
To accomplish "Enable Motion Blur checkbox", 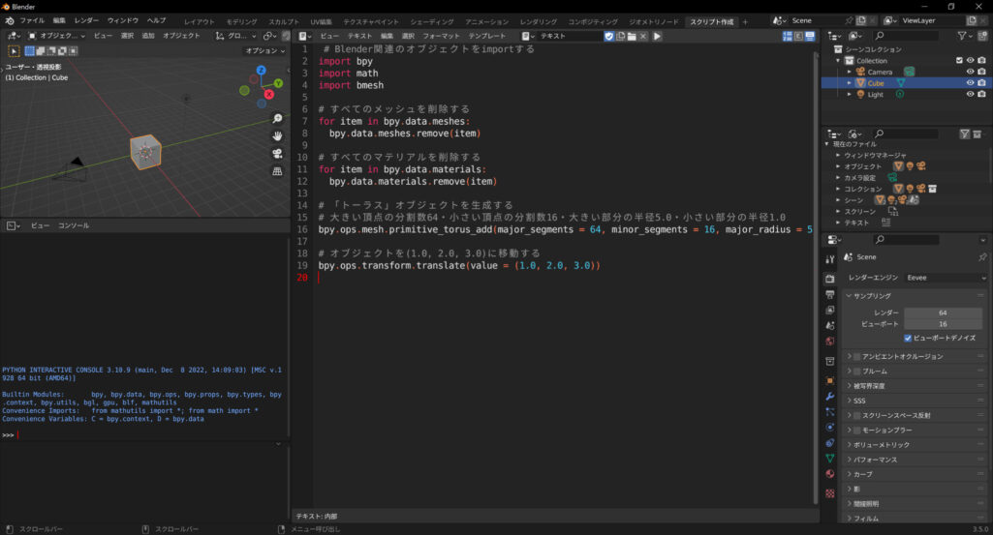I will point(856,430).
